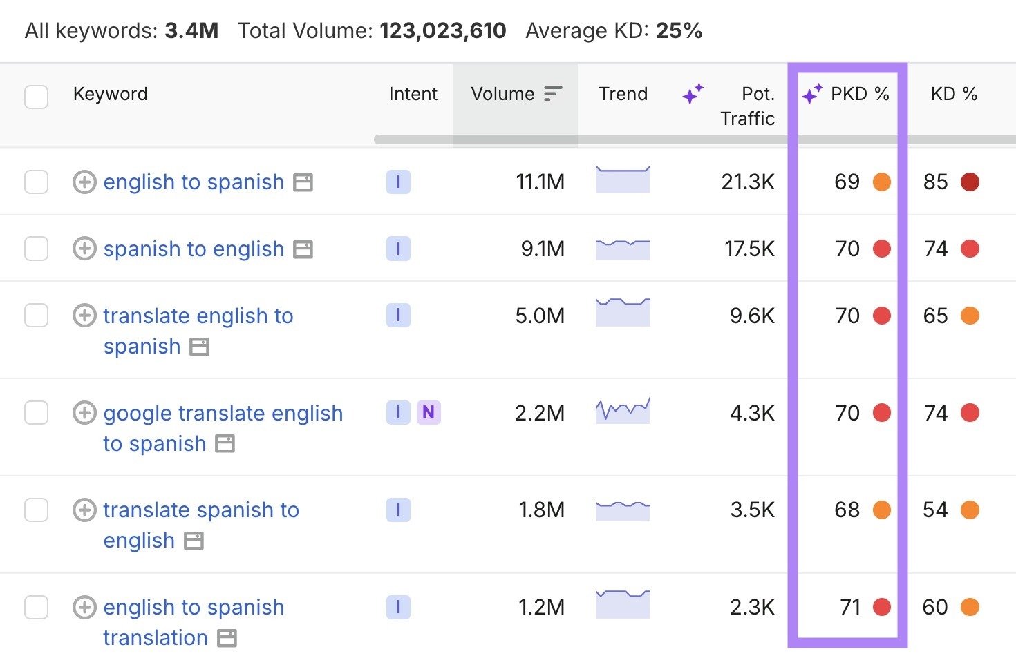Click sparkle icon in PKD % header
Screen dimensions: 1016x667
tap(812, 94)
